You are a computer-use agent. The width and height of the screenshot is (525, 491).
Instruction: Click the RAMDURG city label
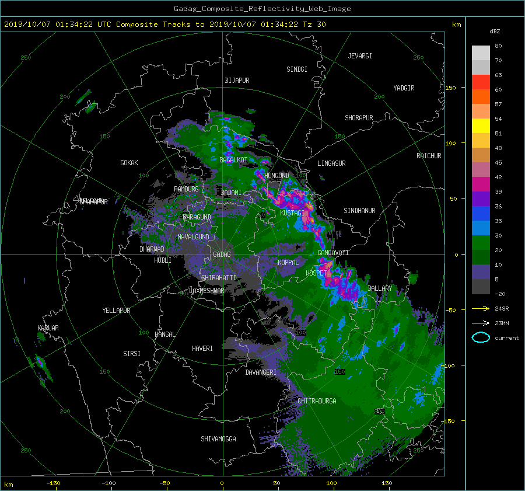186,189
